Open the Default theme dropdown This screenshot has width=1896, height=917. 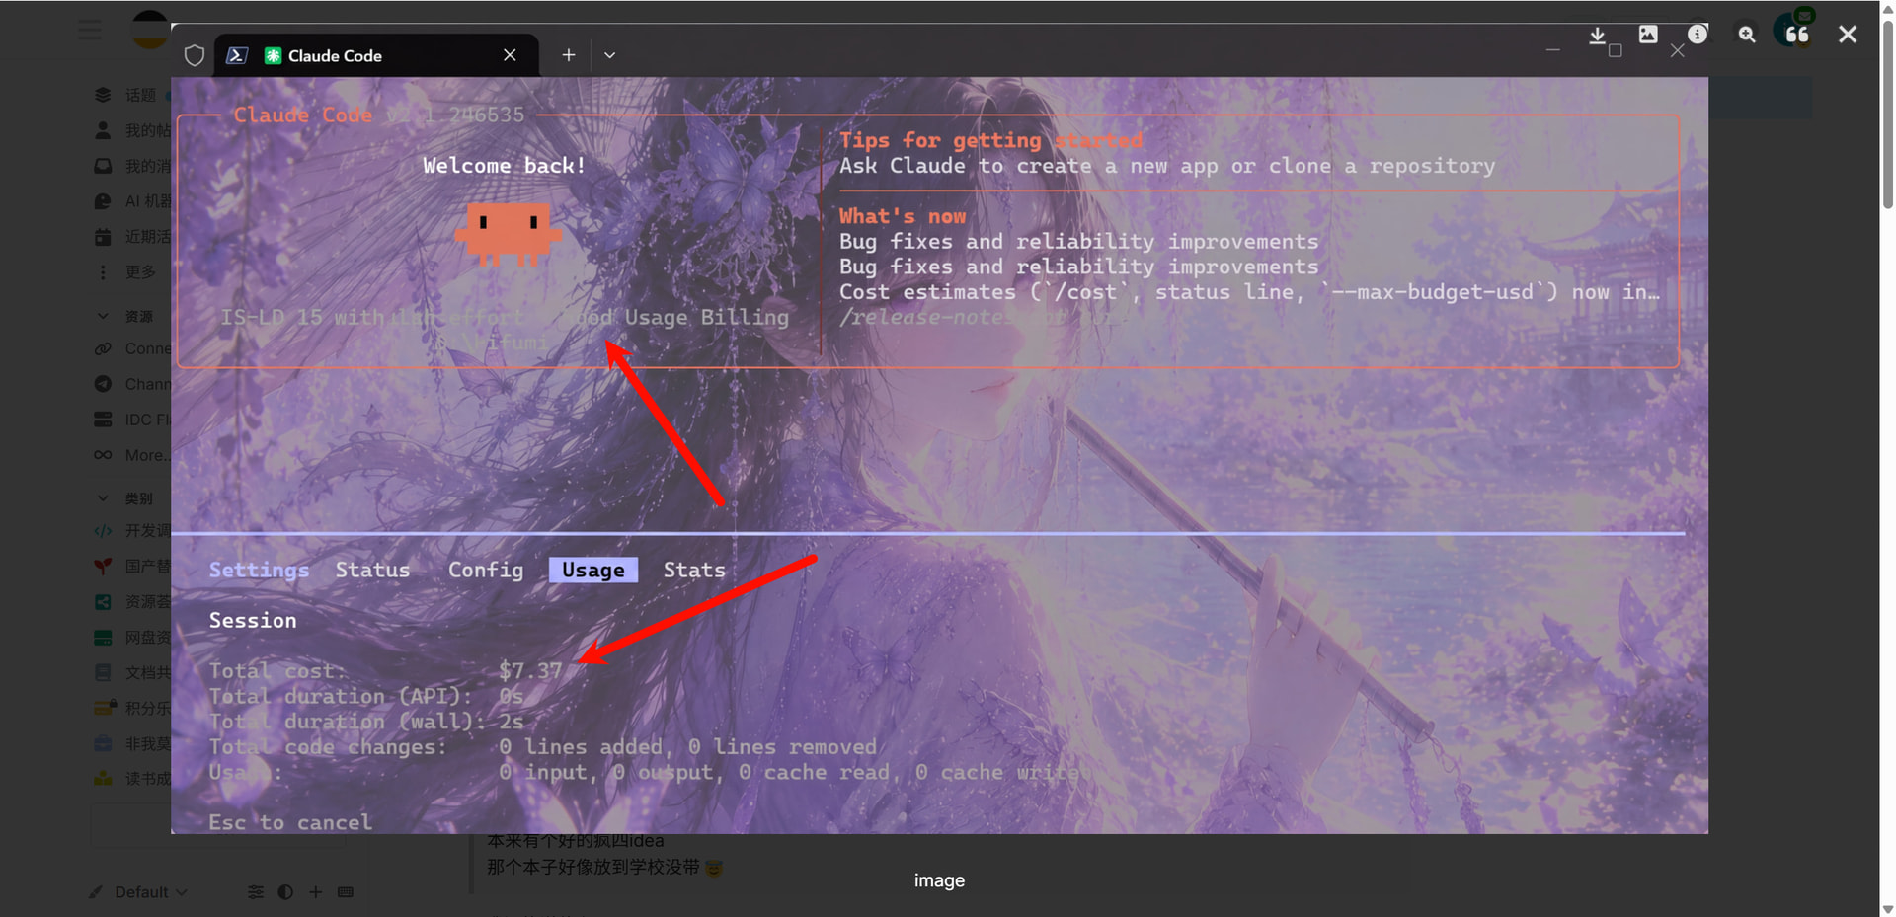coord(137,892)
